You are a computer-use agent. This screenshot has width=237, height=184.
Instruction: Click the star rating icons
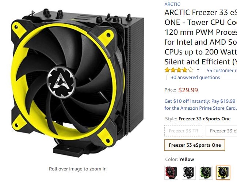point(179,70)
